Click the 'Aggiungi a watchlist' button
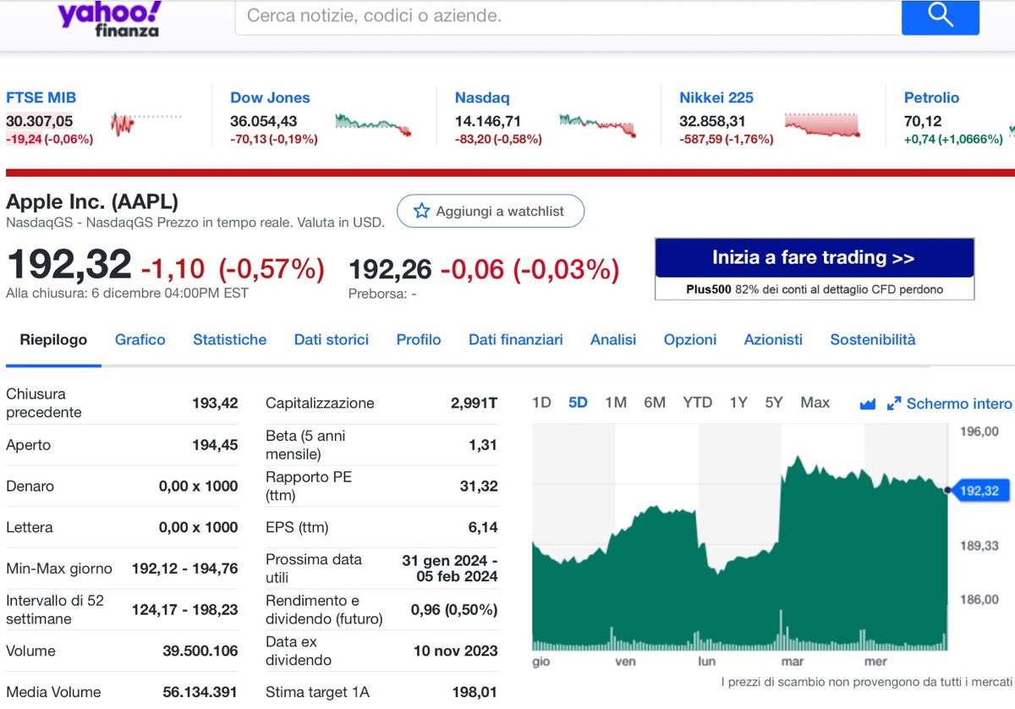This screenshot has height=709, width=1015. click(491, 212)
